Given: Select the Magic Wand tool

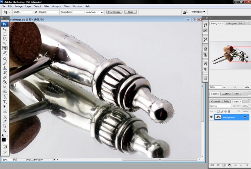Looking at the screenshot, I should click(5, 44).
